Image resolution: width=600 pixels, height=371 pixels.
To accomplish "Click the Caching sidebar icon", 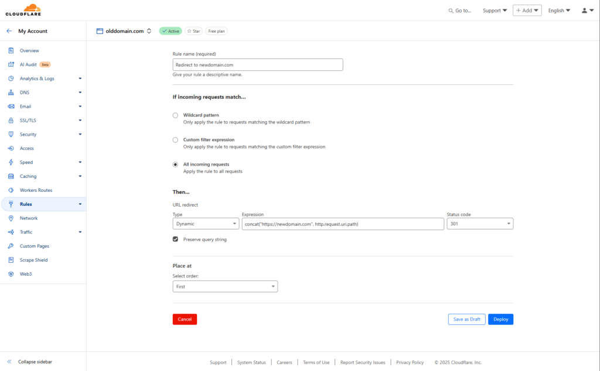I will 11,176.
